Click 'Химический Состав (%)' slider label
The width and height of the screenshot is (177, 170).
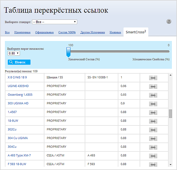84,59
